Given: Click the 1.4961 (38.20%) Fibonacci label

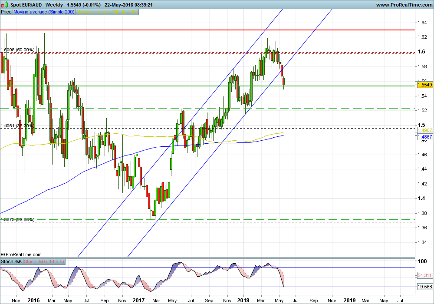Looking at the screenshot, I should [18, 126].
